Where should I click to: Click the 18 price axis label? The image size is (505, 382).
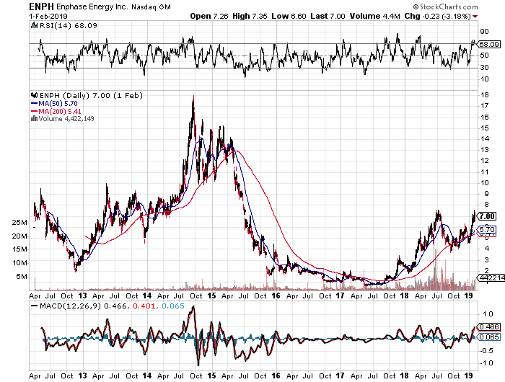484,95
